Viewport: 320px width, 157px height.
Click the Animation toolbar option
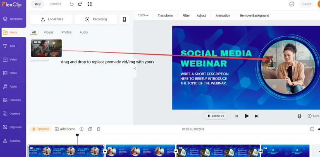(223, 16)
